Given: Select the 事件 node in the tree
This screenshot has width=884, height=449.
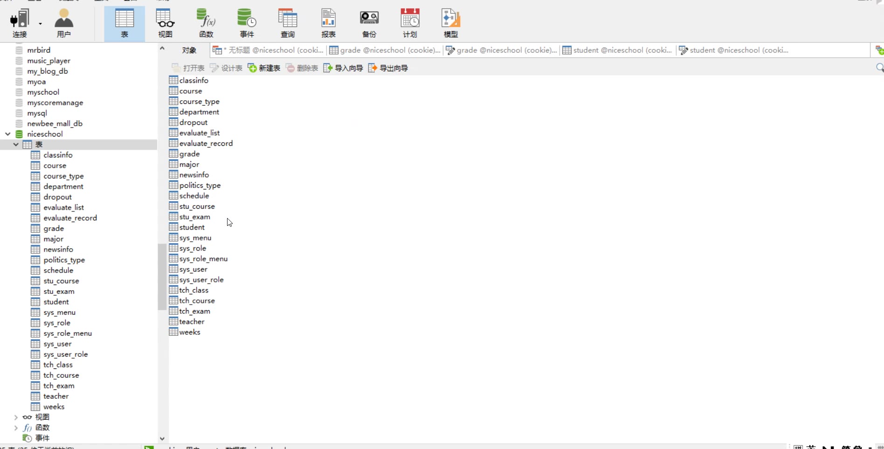Looking at the screenshot, I should click(x=42, y=438).
